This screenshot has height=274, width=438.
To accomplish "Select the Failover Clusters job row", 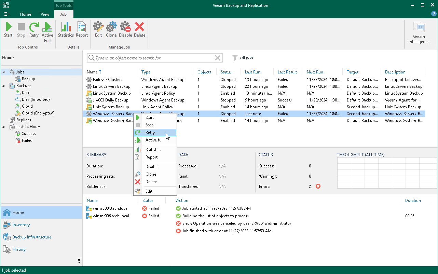I will click(254, 80).
